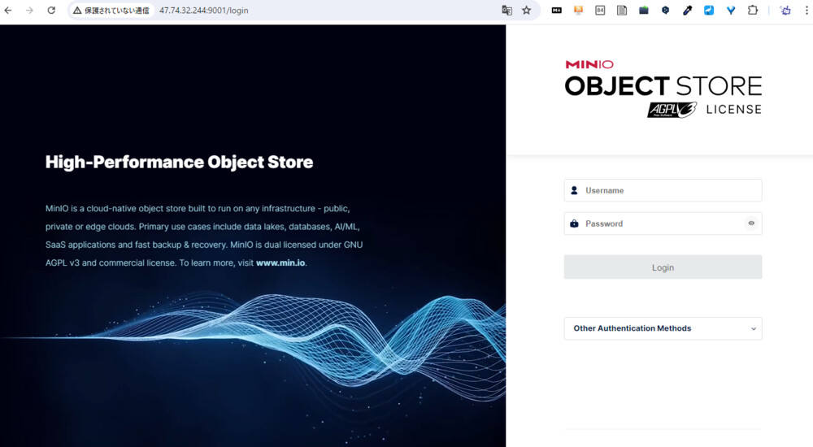Open the Google Translate page icon
Screen dimensions: 813x447
[x=506, y=11]
